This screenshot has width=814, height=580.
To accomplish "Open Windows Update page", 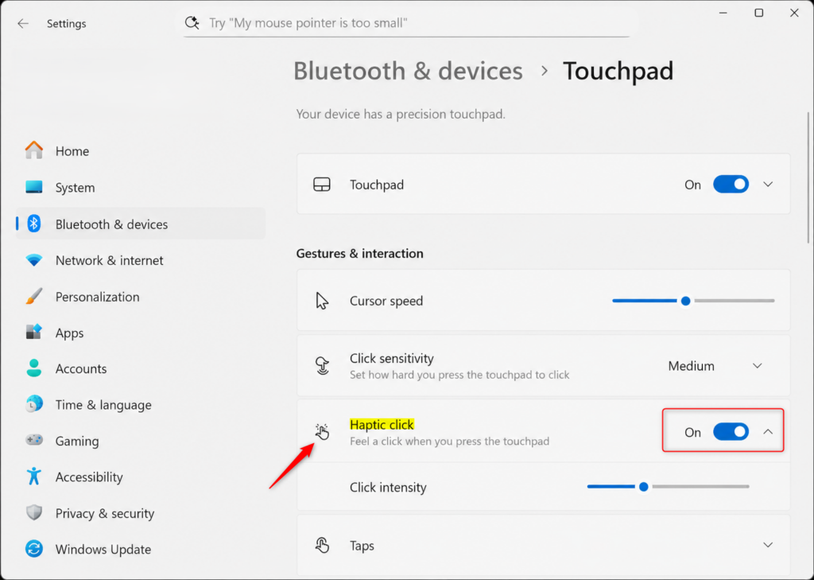I will [140, 549].
